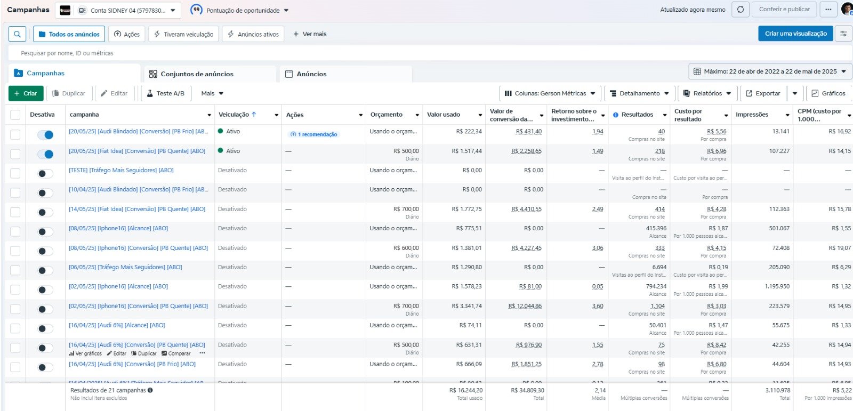Open the date range picker dropdown
Screen dimensions: 853x411
pyautogui.click(x=770, y=71)
